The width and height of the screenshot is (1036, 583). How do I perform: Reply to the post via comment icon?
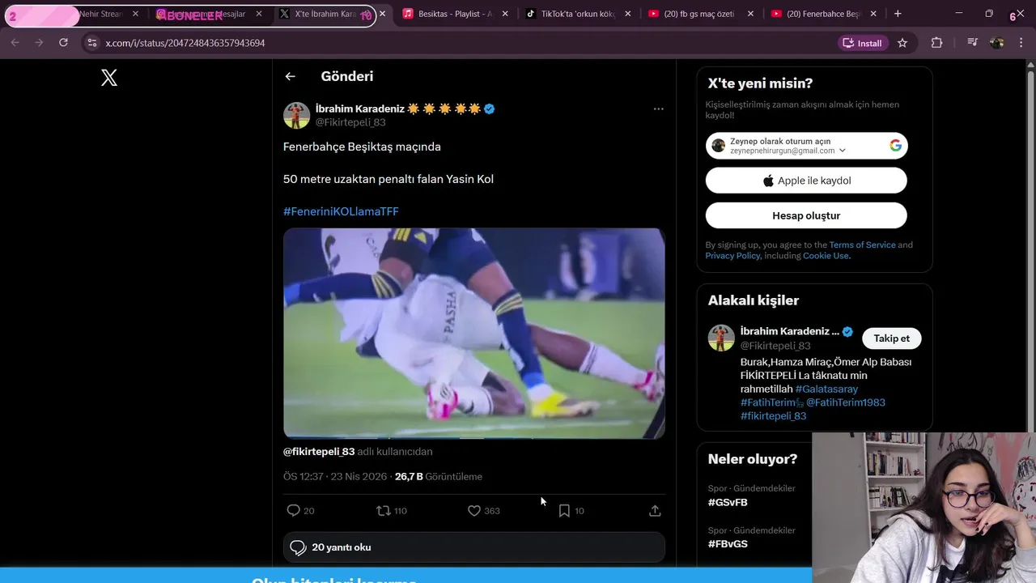point(294,510)
